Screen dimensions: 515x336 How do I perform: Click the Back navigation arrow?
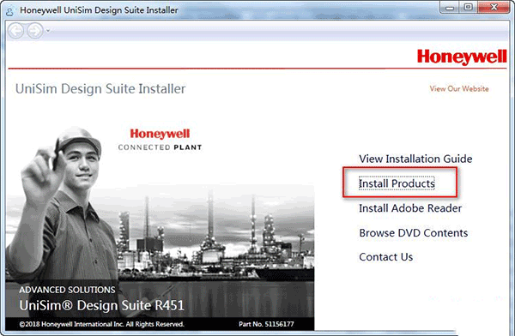(15, 31)
